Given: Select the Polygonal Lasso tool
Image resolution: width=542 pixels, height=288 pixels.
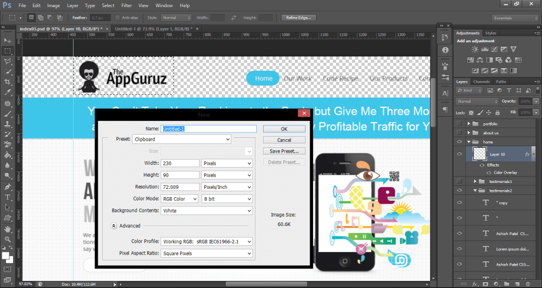Looking at the screenshot, I should [7, 61].
